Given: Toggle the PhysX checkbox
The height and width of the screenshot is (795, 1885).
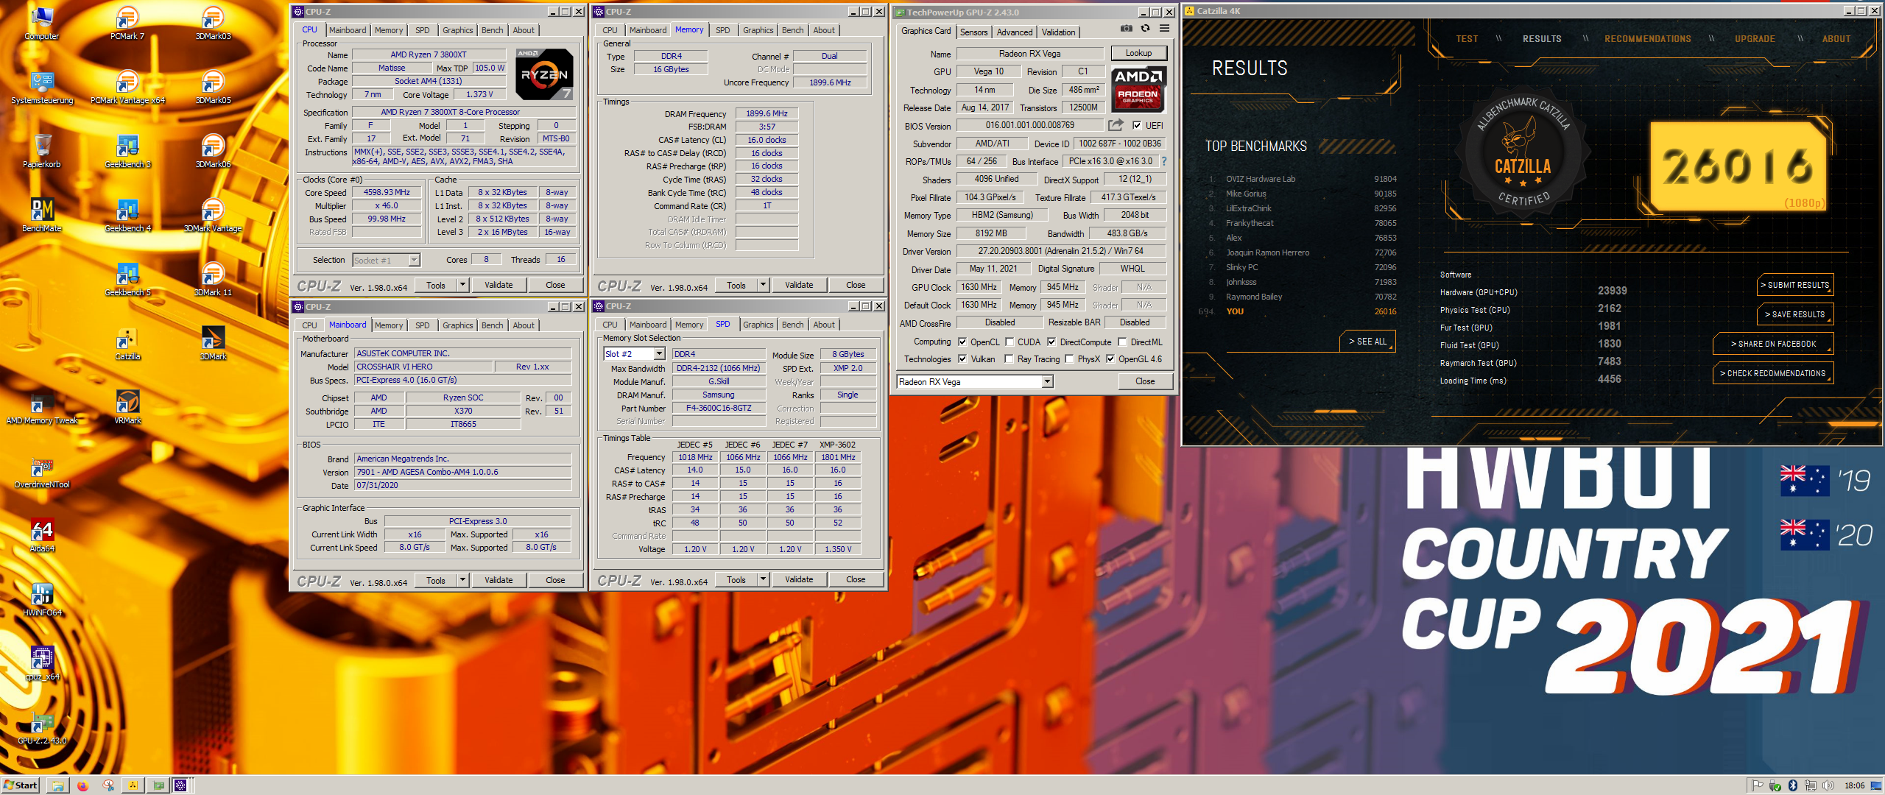Looking at the screenshot, I should tap(1069, 359).
